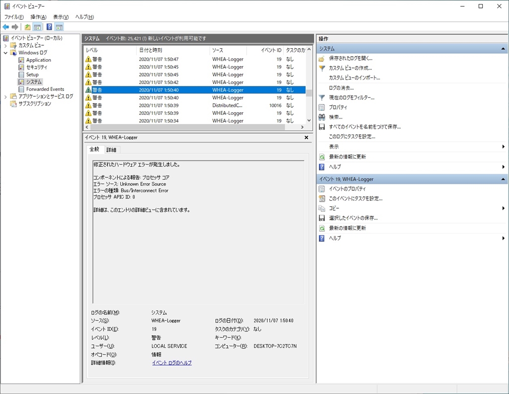Expand アプリケーションとサービス ログ node

coord(6,96)
